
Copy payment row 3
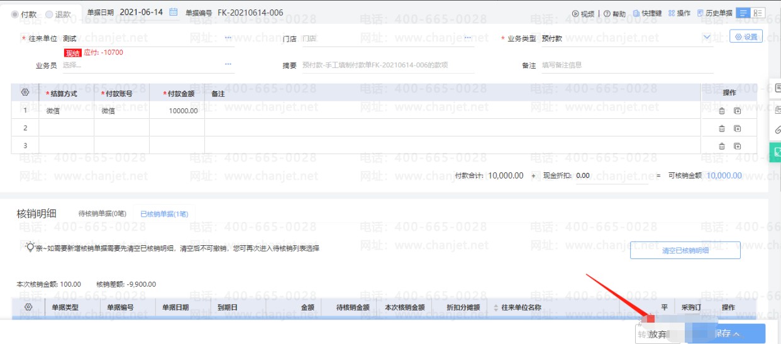pos(737,146)
